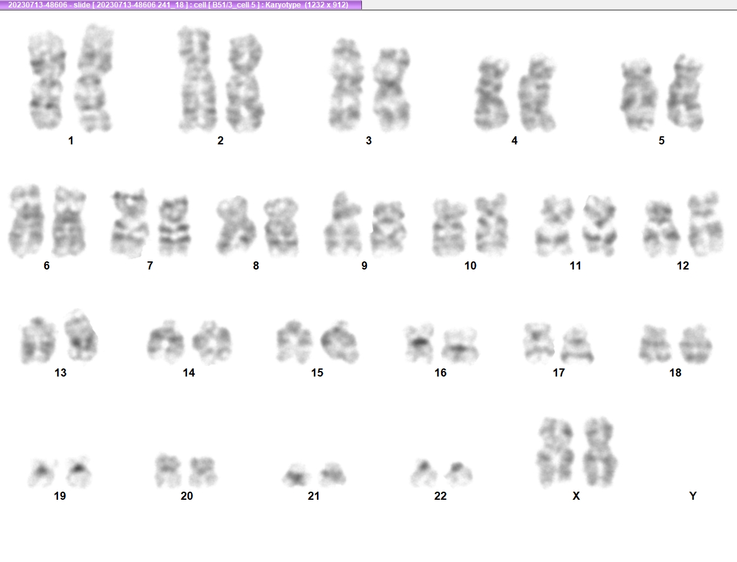The image size is (737, 562).
Task: Click the right chromosome 6 image
Action: coord(69,222)
